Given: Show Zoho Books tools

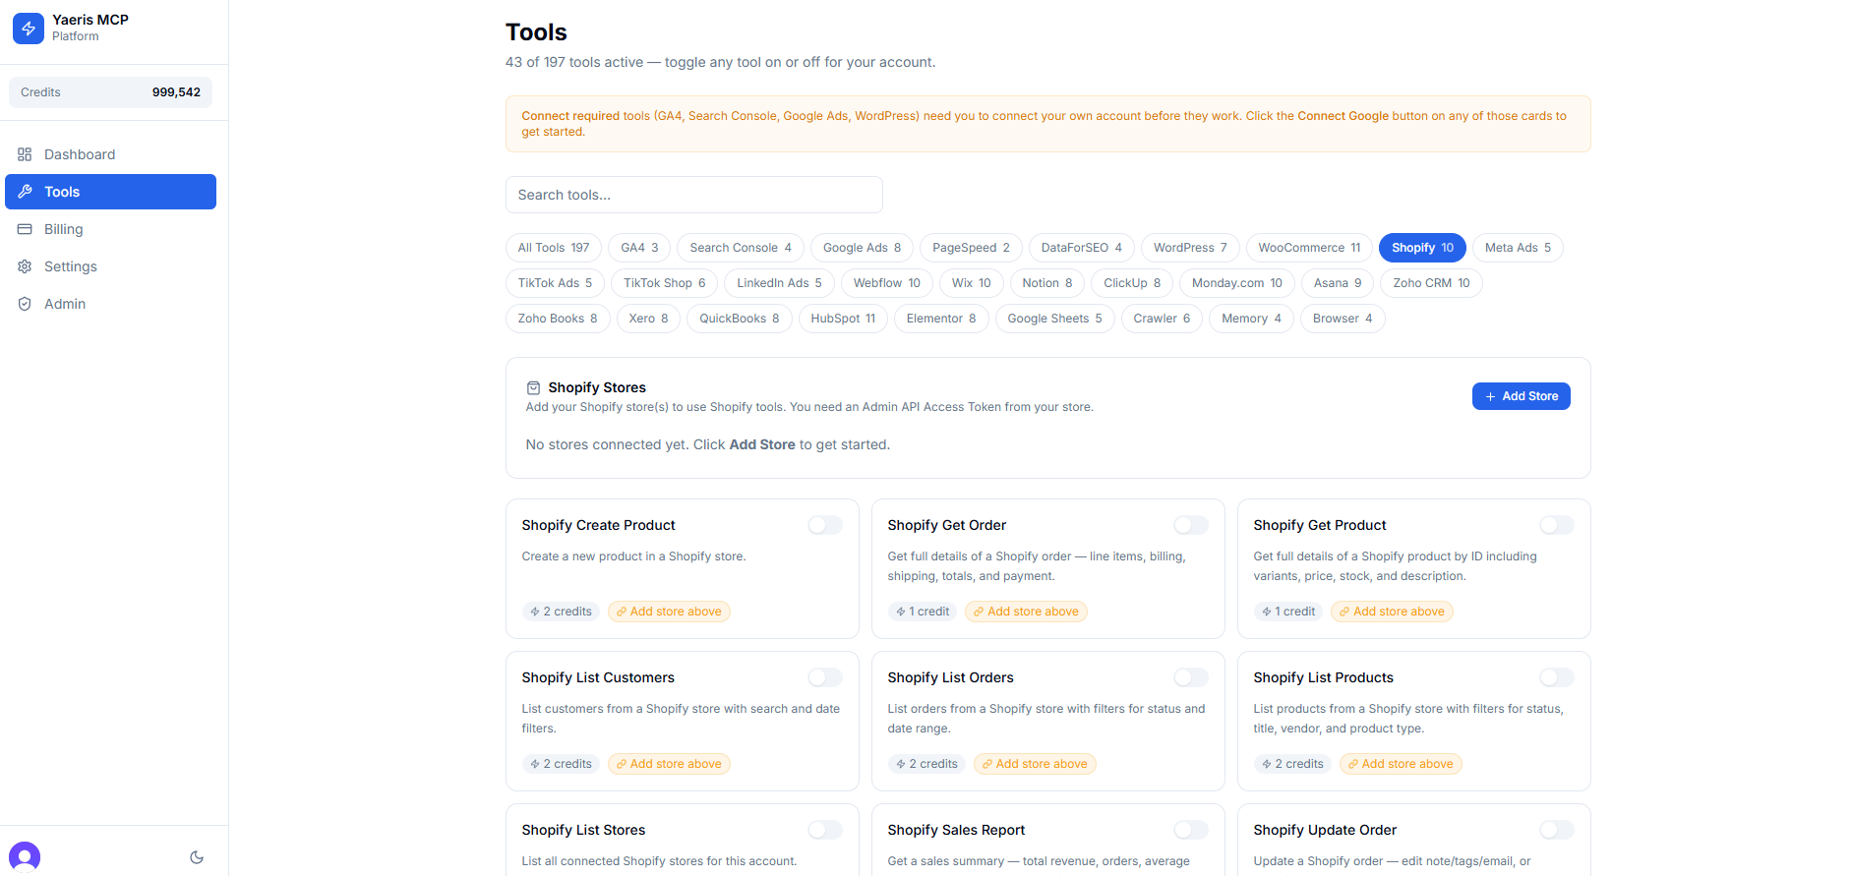Looking at the screenshot, I should [x=558, y=319].
